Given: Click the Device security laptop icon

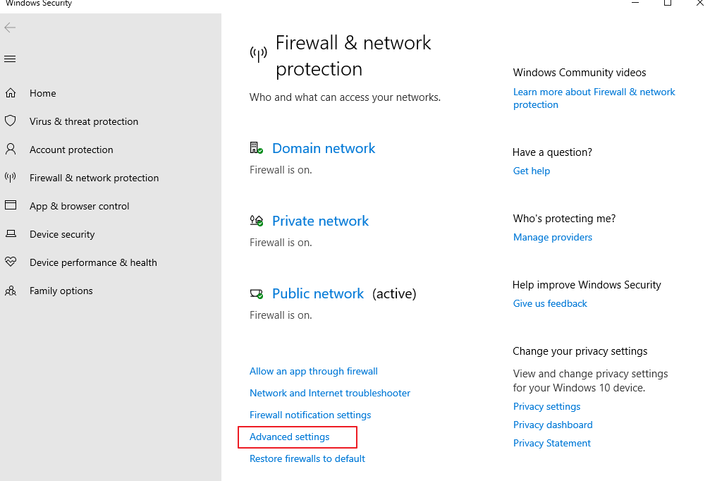Looking at the screenshot, I should point(11,234).
